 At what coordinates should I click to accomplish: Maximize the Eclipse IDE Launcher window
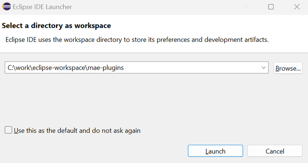pyautogui.click(x=271, y=7)
